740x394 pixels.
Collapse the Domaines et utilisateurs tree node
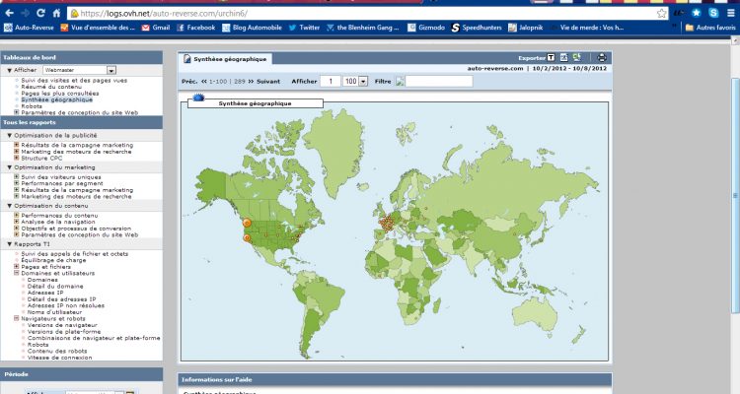tap(17, 272)
